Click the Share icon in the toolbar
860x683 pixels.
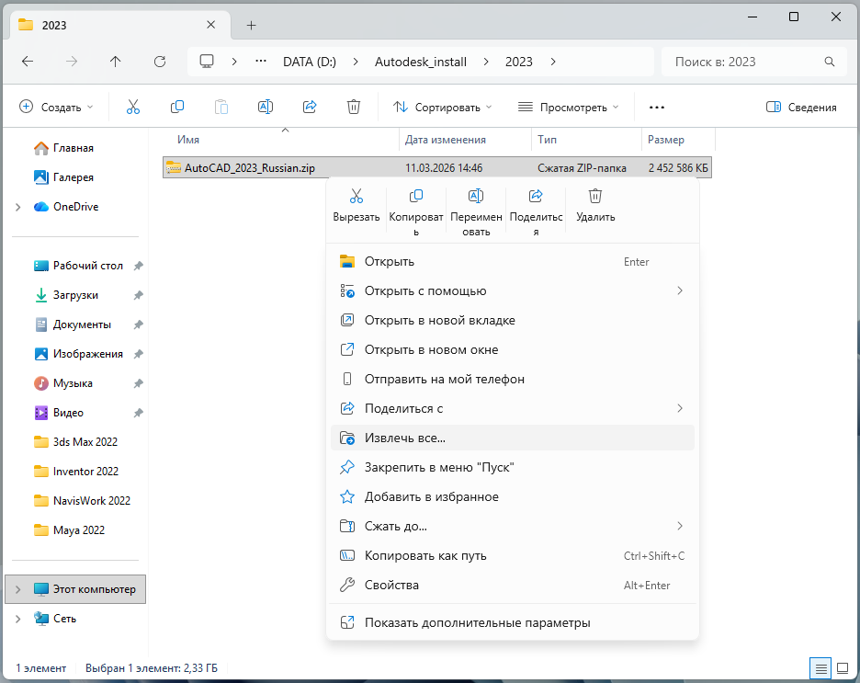tap(310, 107)
